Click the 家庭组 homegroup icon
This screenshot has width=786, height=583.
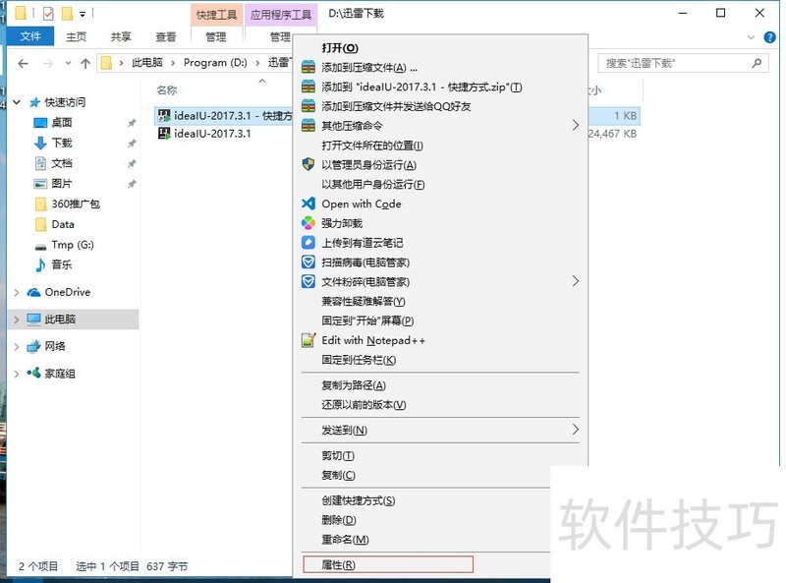pos(33,374)
